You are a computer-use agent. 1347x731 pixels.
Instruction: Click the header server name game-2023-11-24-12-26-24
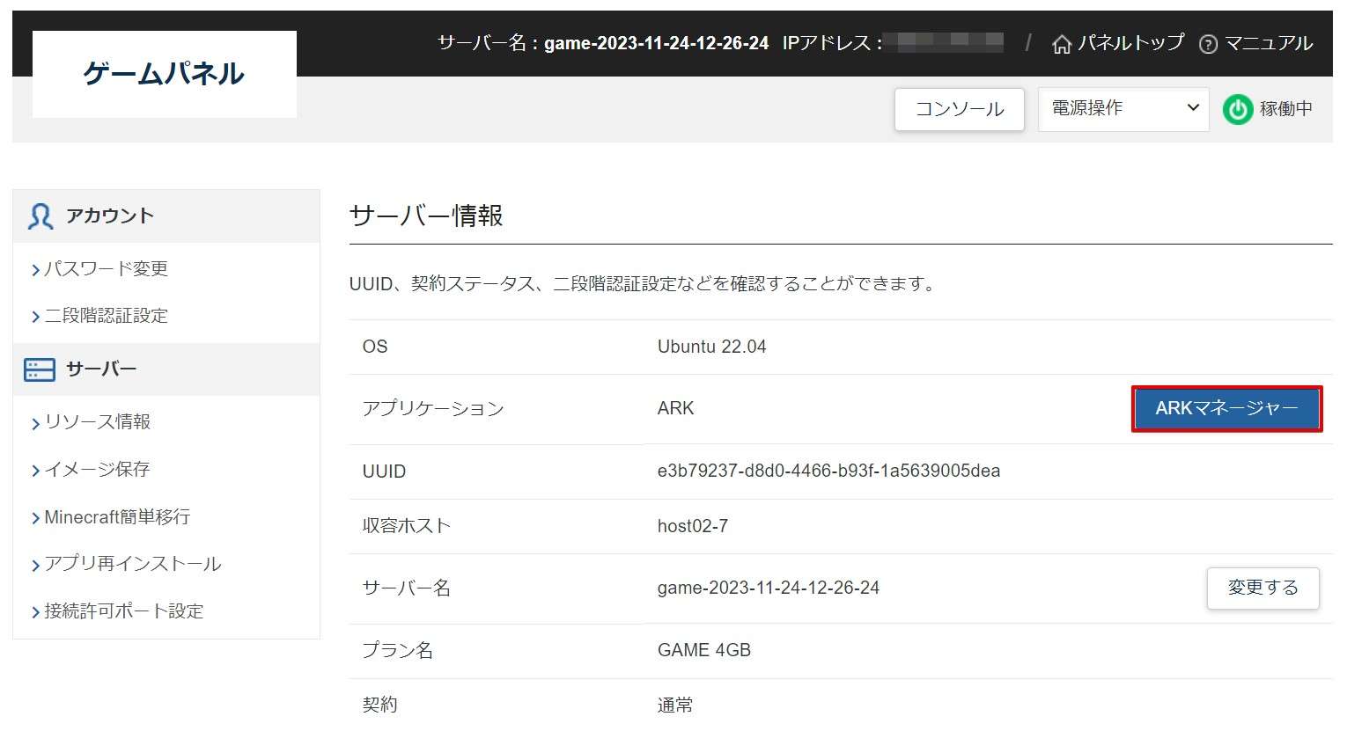coord(657,43)
